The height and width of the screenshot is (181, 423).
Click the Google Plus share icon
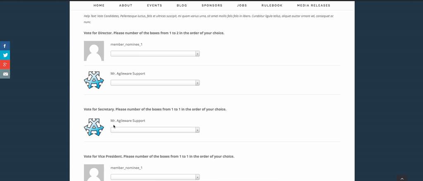pyautogui.click(x=5, y=65)
